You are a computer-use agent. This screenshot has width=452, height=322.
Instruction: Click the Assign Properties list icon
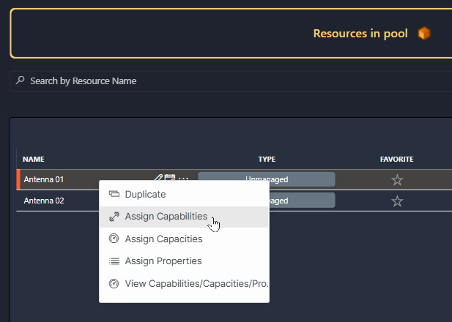pos(114,261)
